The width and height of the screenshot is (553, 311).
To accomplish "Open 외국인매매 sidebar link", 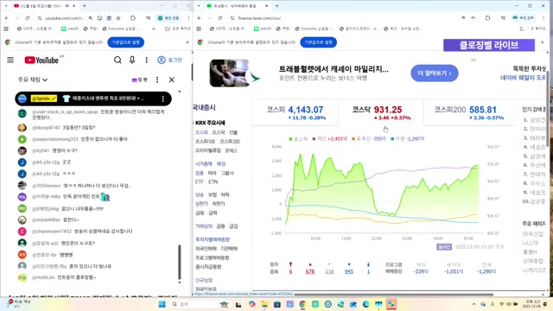I will tap(206, 249).
